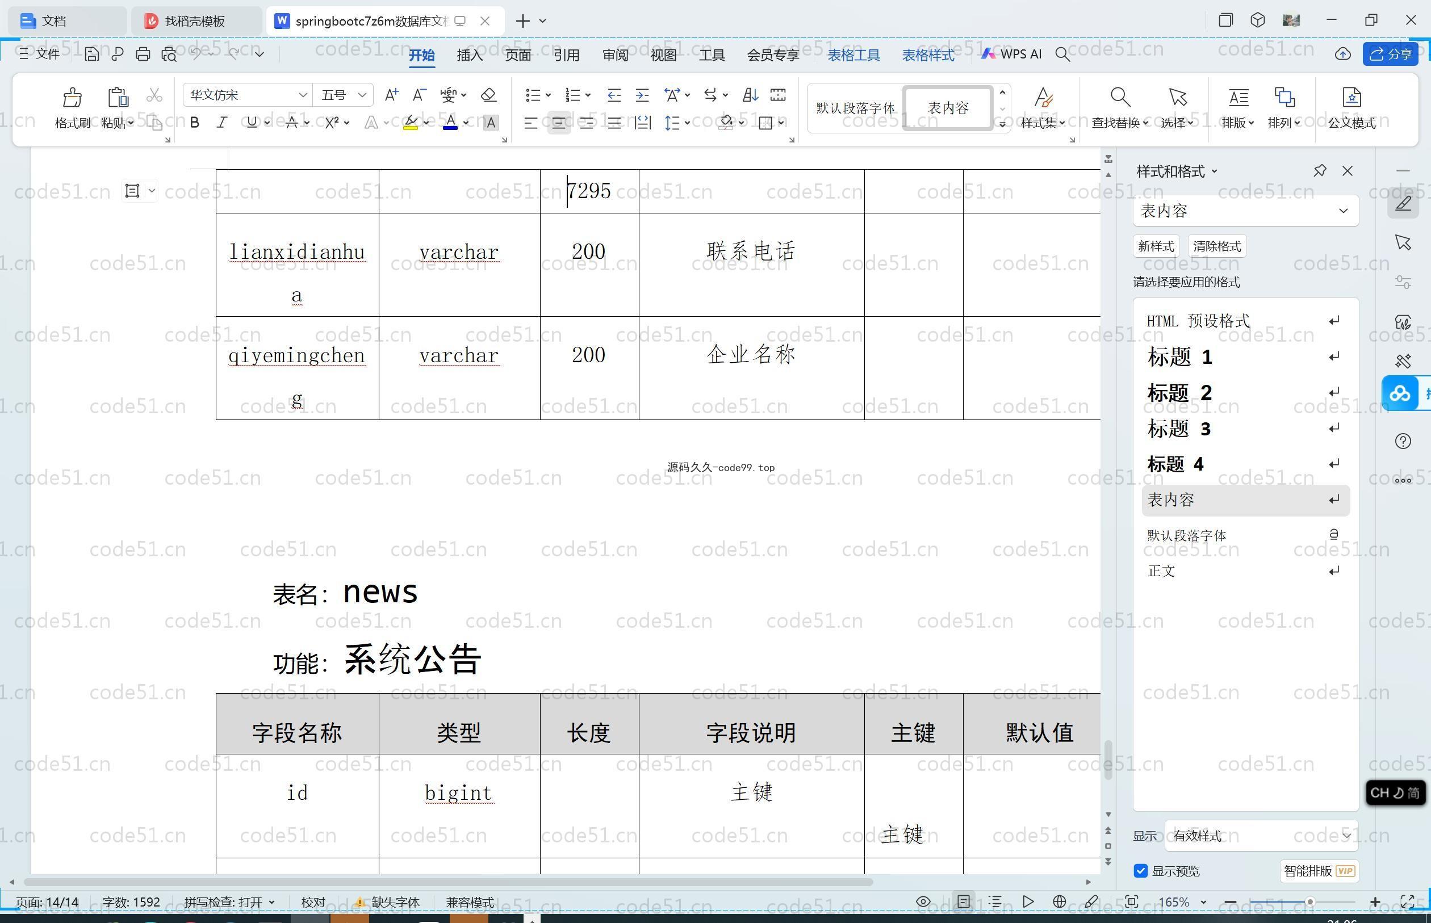Open the Table Tools (表格工具) tab
The image size is (1431, 923).
[x=853, y=55]
